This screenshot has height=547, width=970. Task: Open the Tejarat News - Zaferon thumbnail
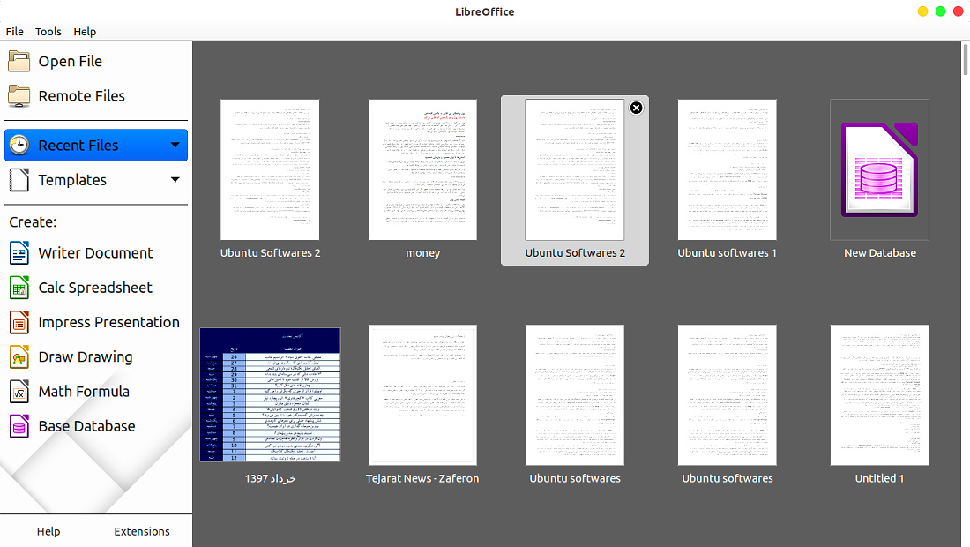pos(422,394)
